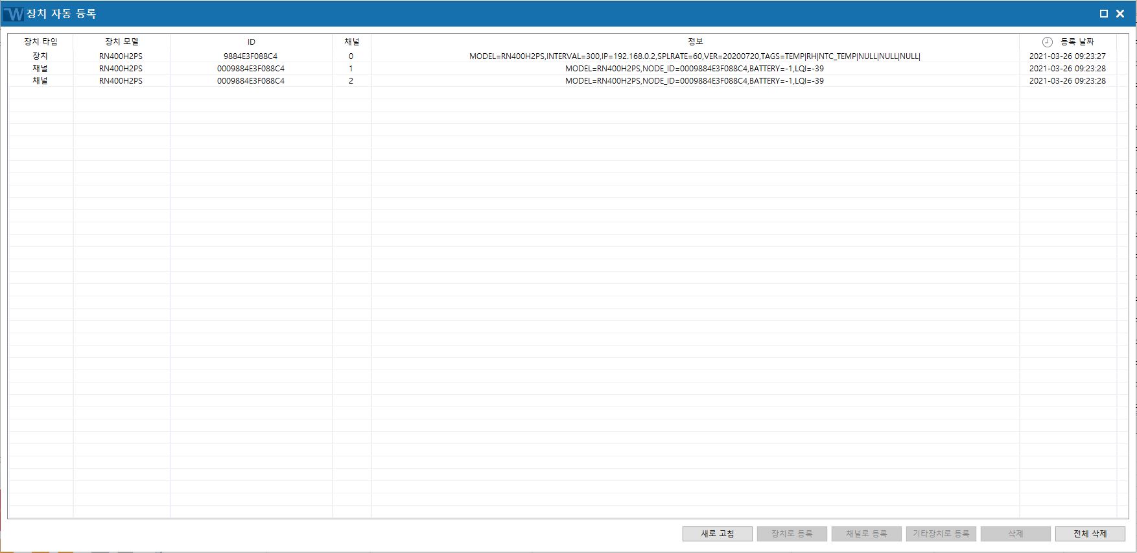This screenshot has width=1137, height=553.
Task: Sort by the 장치 모델 column header
Action: pos(122,41)
